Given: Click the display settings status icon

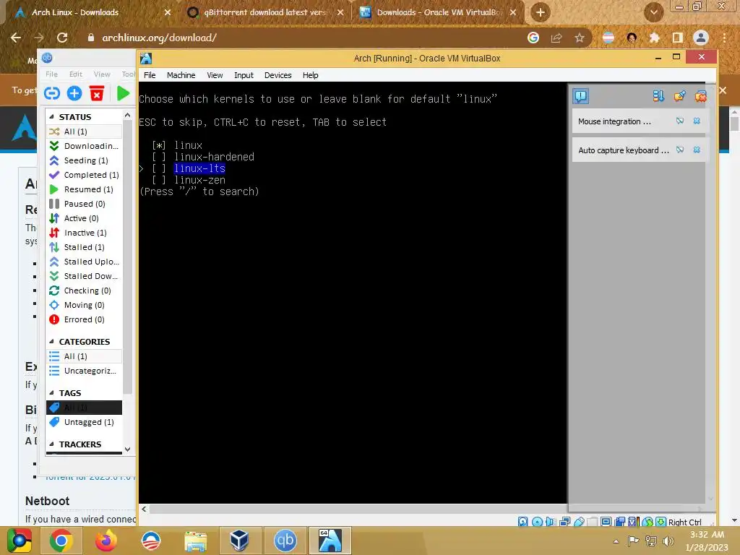Looking at the screenshot, I should click(606, 522).
